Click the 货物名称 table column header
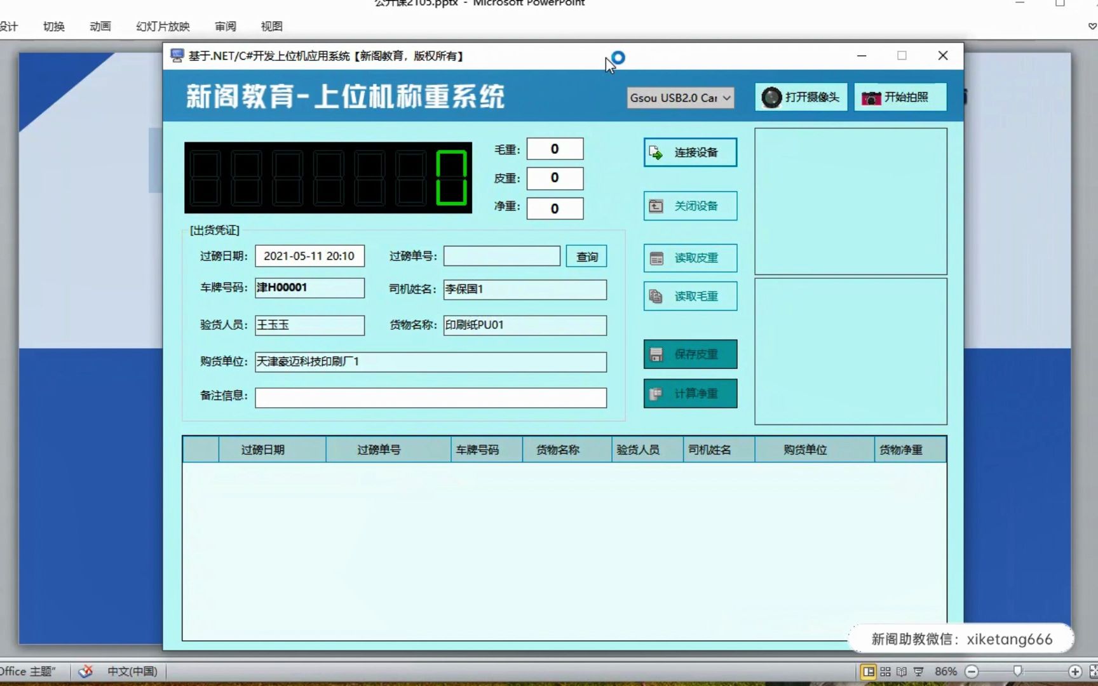This screenshot has width=1098, height=686. [x=567, y=450]
